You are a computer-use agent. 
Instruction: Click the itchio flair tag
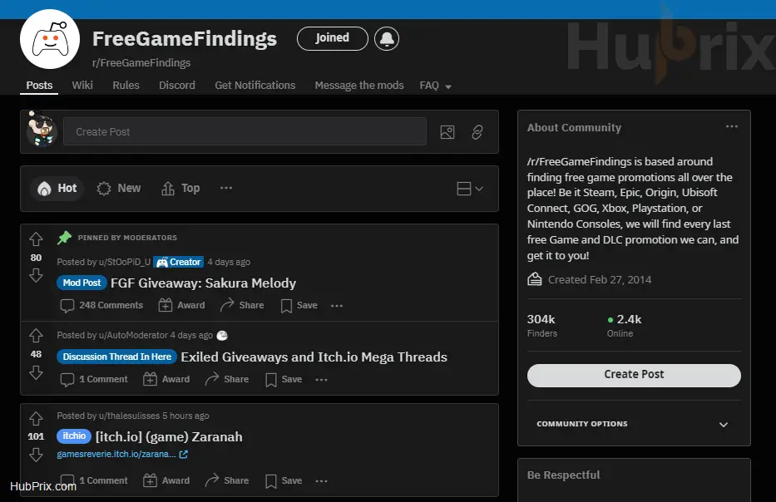coord(74,436)
